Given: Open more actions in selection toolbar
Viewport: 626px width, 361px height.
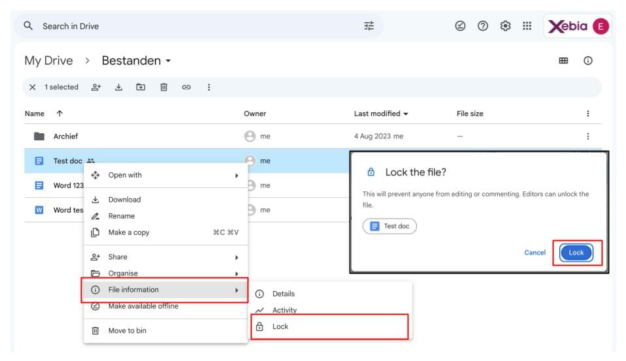Looking at the screenshot, I should (x=209, y=87).
